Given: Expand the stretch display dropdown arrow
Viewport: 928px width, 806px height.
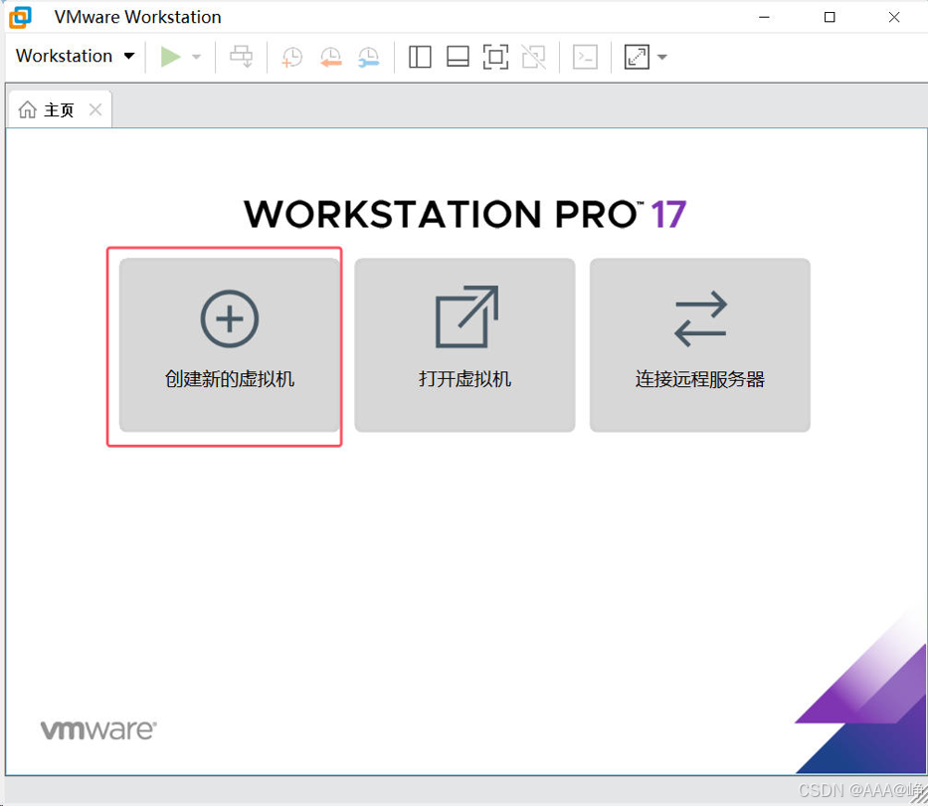Looking at the screenshot, I should [662, 57].
